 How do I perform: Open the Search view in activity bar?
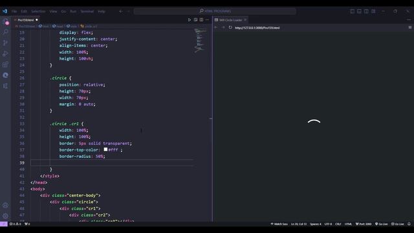6,32
